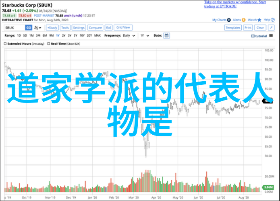Image resolution: width=280 pixels, height=201 pixels.
Task: Click the Compare button
Action: coord(95,28)
